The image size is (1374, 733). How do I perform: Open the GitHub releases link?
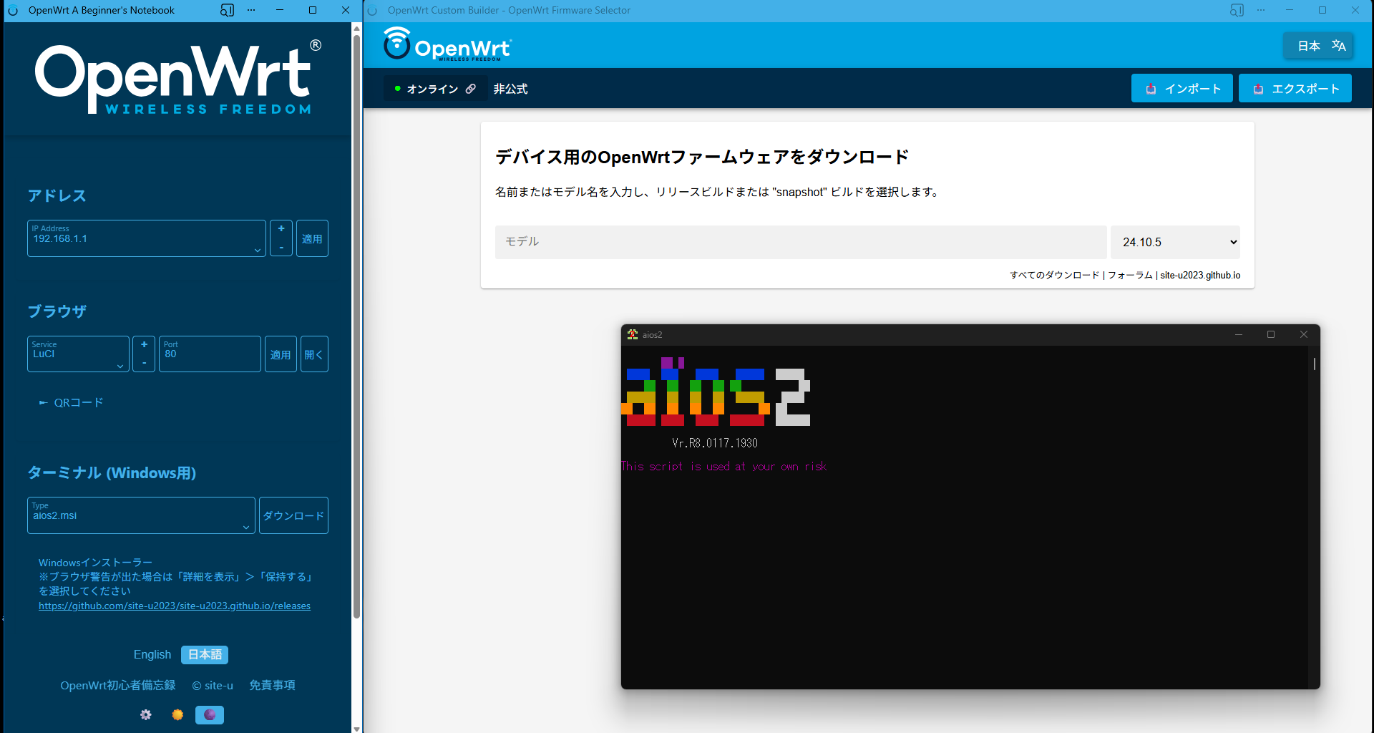pos(175,605)
